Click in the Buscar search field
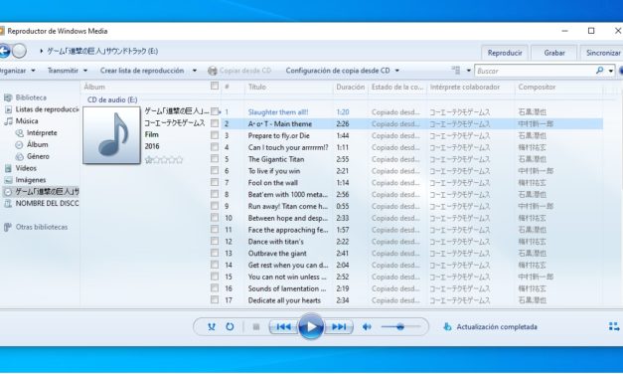Image resolution: width=623 pixels, height=374 pixels. tap(536, 71)
